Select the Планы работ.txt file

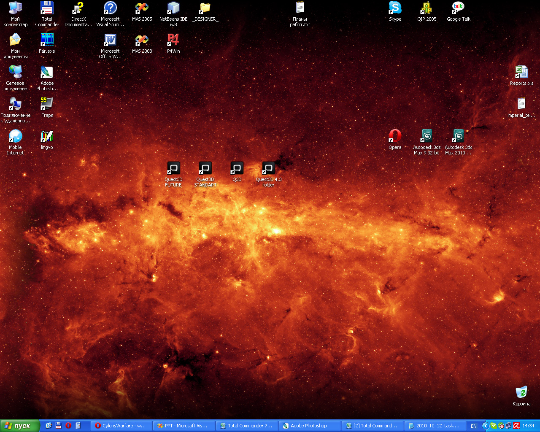300,14
